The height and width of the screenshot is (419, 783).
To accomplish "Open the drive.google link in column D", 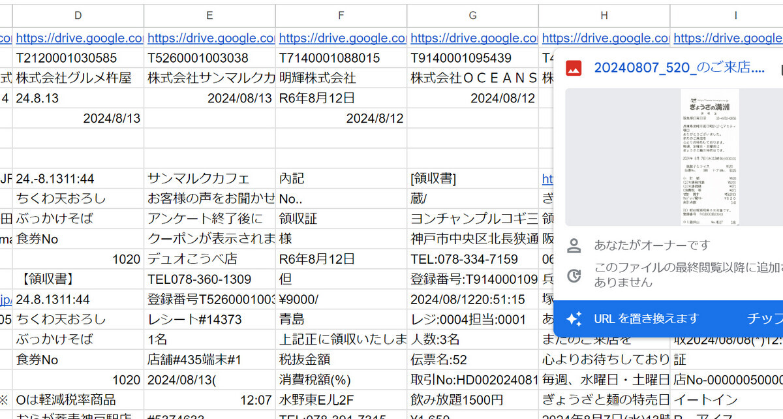I will tap(80, 38).
